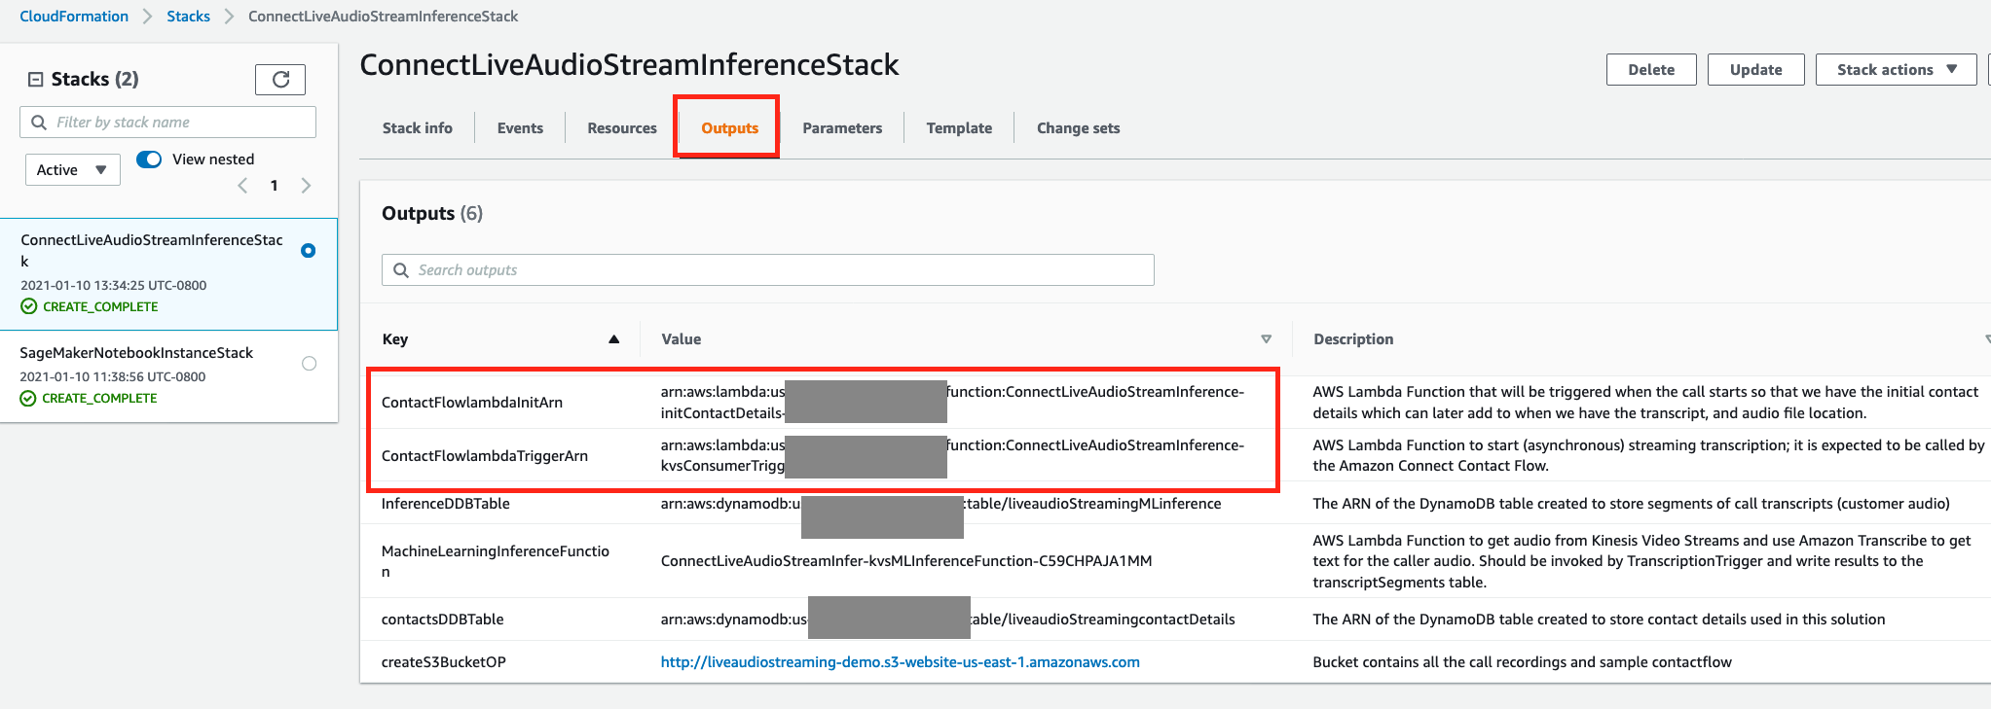Open the Stack info tab

coord(418,128)
